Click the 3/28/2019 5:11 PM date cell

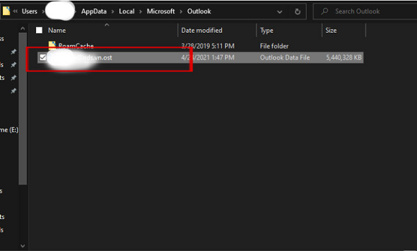pos(208,46)
